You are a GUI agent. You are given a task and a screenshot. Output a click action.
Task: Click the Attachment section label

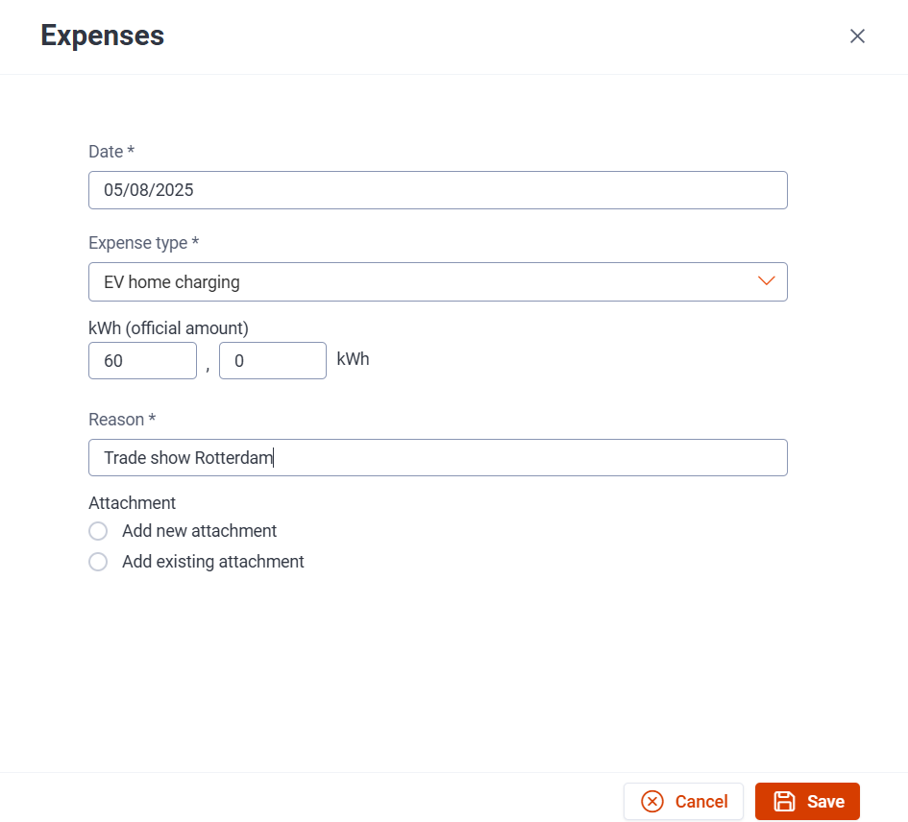[132, 503]
